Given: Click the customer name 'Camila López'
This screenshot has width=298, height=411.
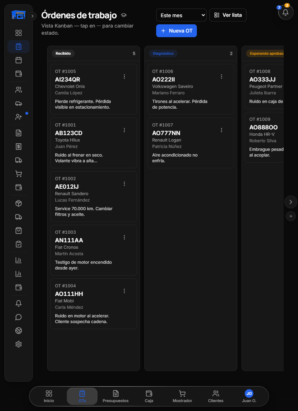Looking at the screenshot, I should (x=69, y=93).
